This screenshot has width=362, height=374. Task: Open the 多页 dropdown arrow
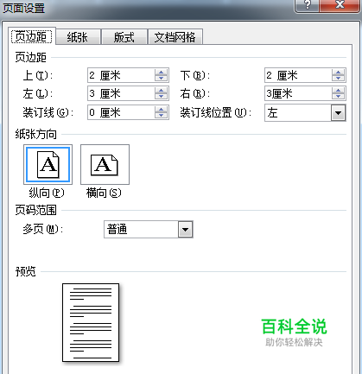pyautogui.click(x=185, y=230)
